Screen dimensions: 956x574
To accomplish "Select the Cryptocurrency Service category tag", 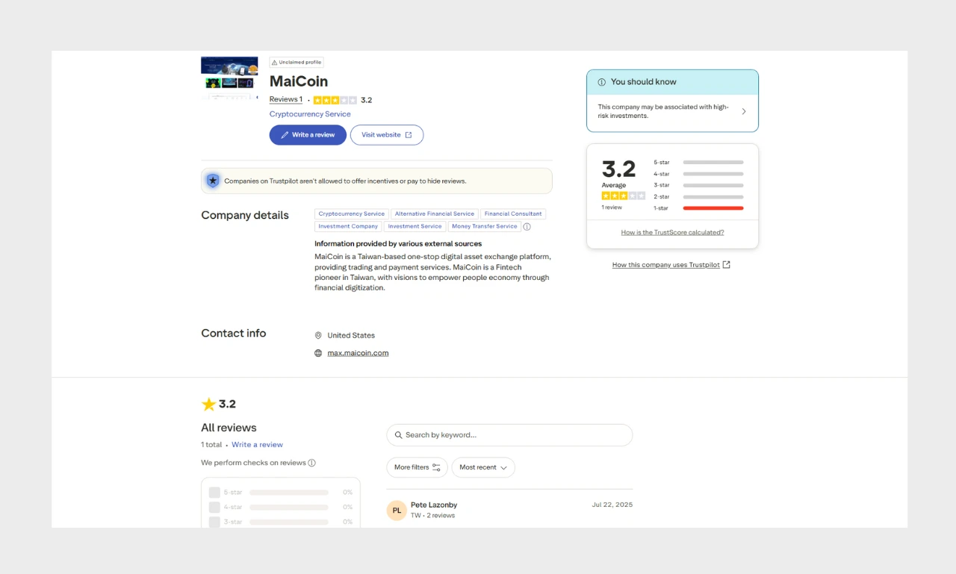I will (352, 214).
